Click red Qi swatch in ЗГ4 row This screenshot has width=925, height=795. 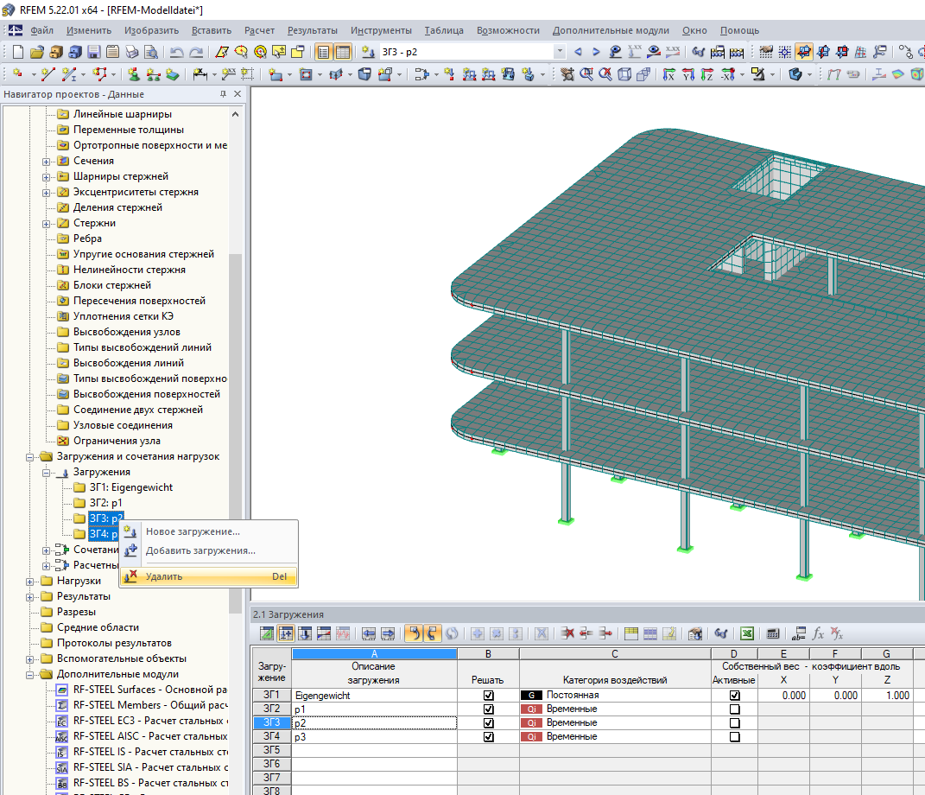point(531,736)
